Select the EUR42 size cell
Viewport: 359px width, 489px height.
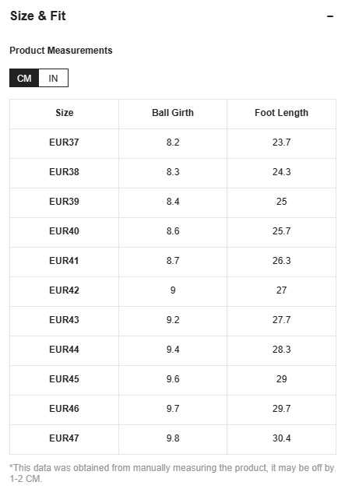(65, 291)
